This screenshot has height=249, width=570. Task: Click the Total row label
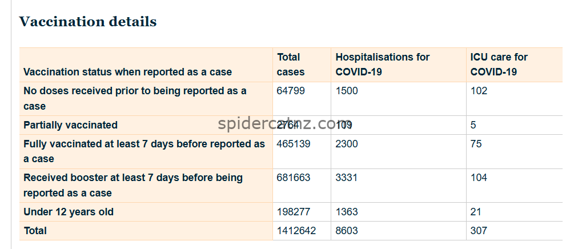(x=35, y=231)
